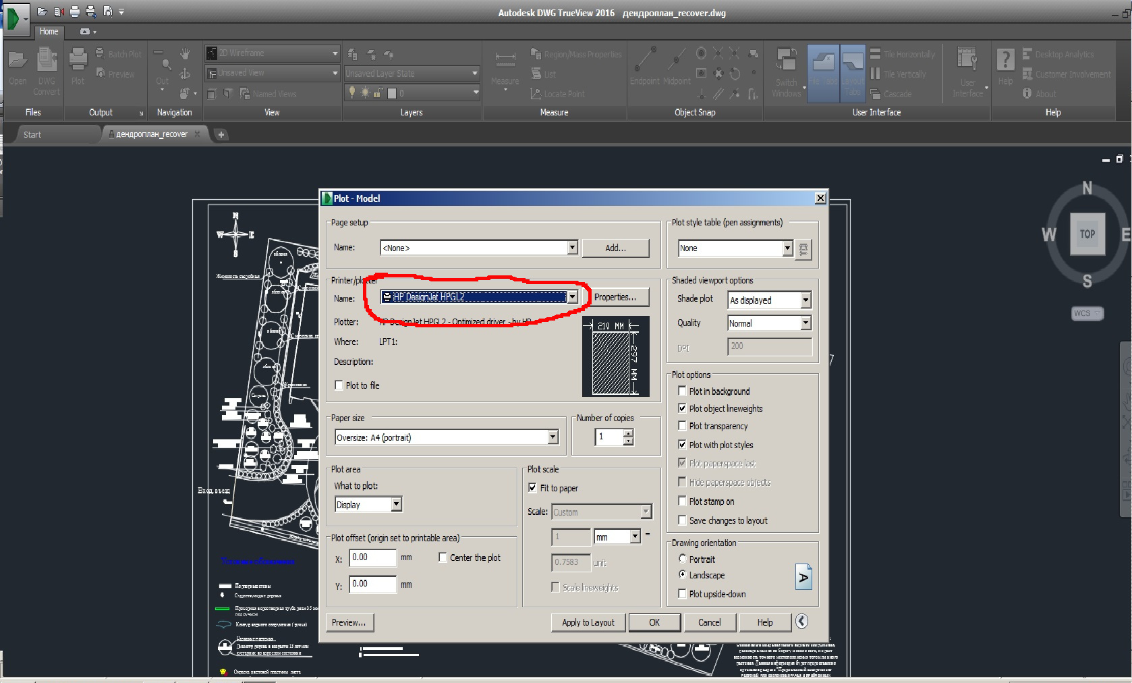
Task: Click OK in the Plot dialog
Action: tap(654, 622)
